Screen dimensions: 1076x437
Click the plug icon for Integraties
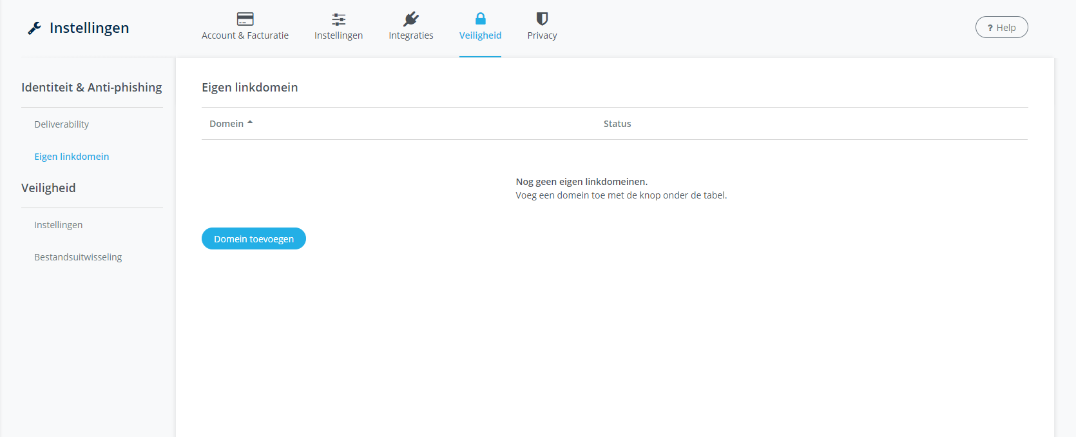tap(410, 19)
